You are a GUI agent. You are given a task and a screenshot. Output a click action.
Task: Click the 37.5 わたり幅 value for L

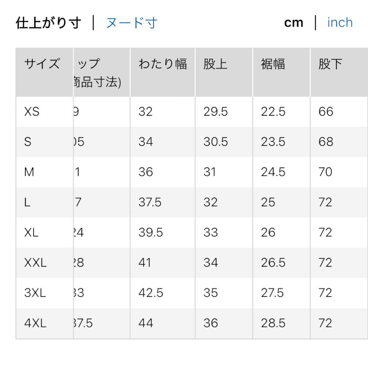150,202
